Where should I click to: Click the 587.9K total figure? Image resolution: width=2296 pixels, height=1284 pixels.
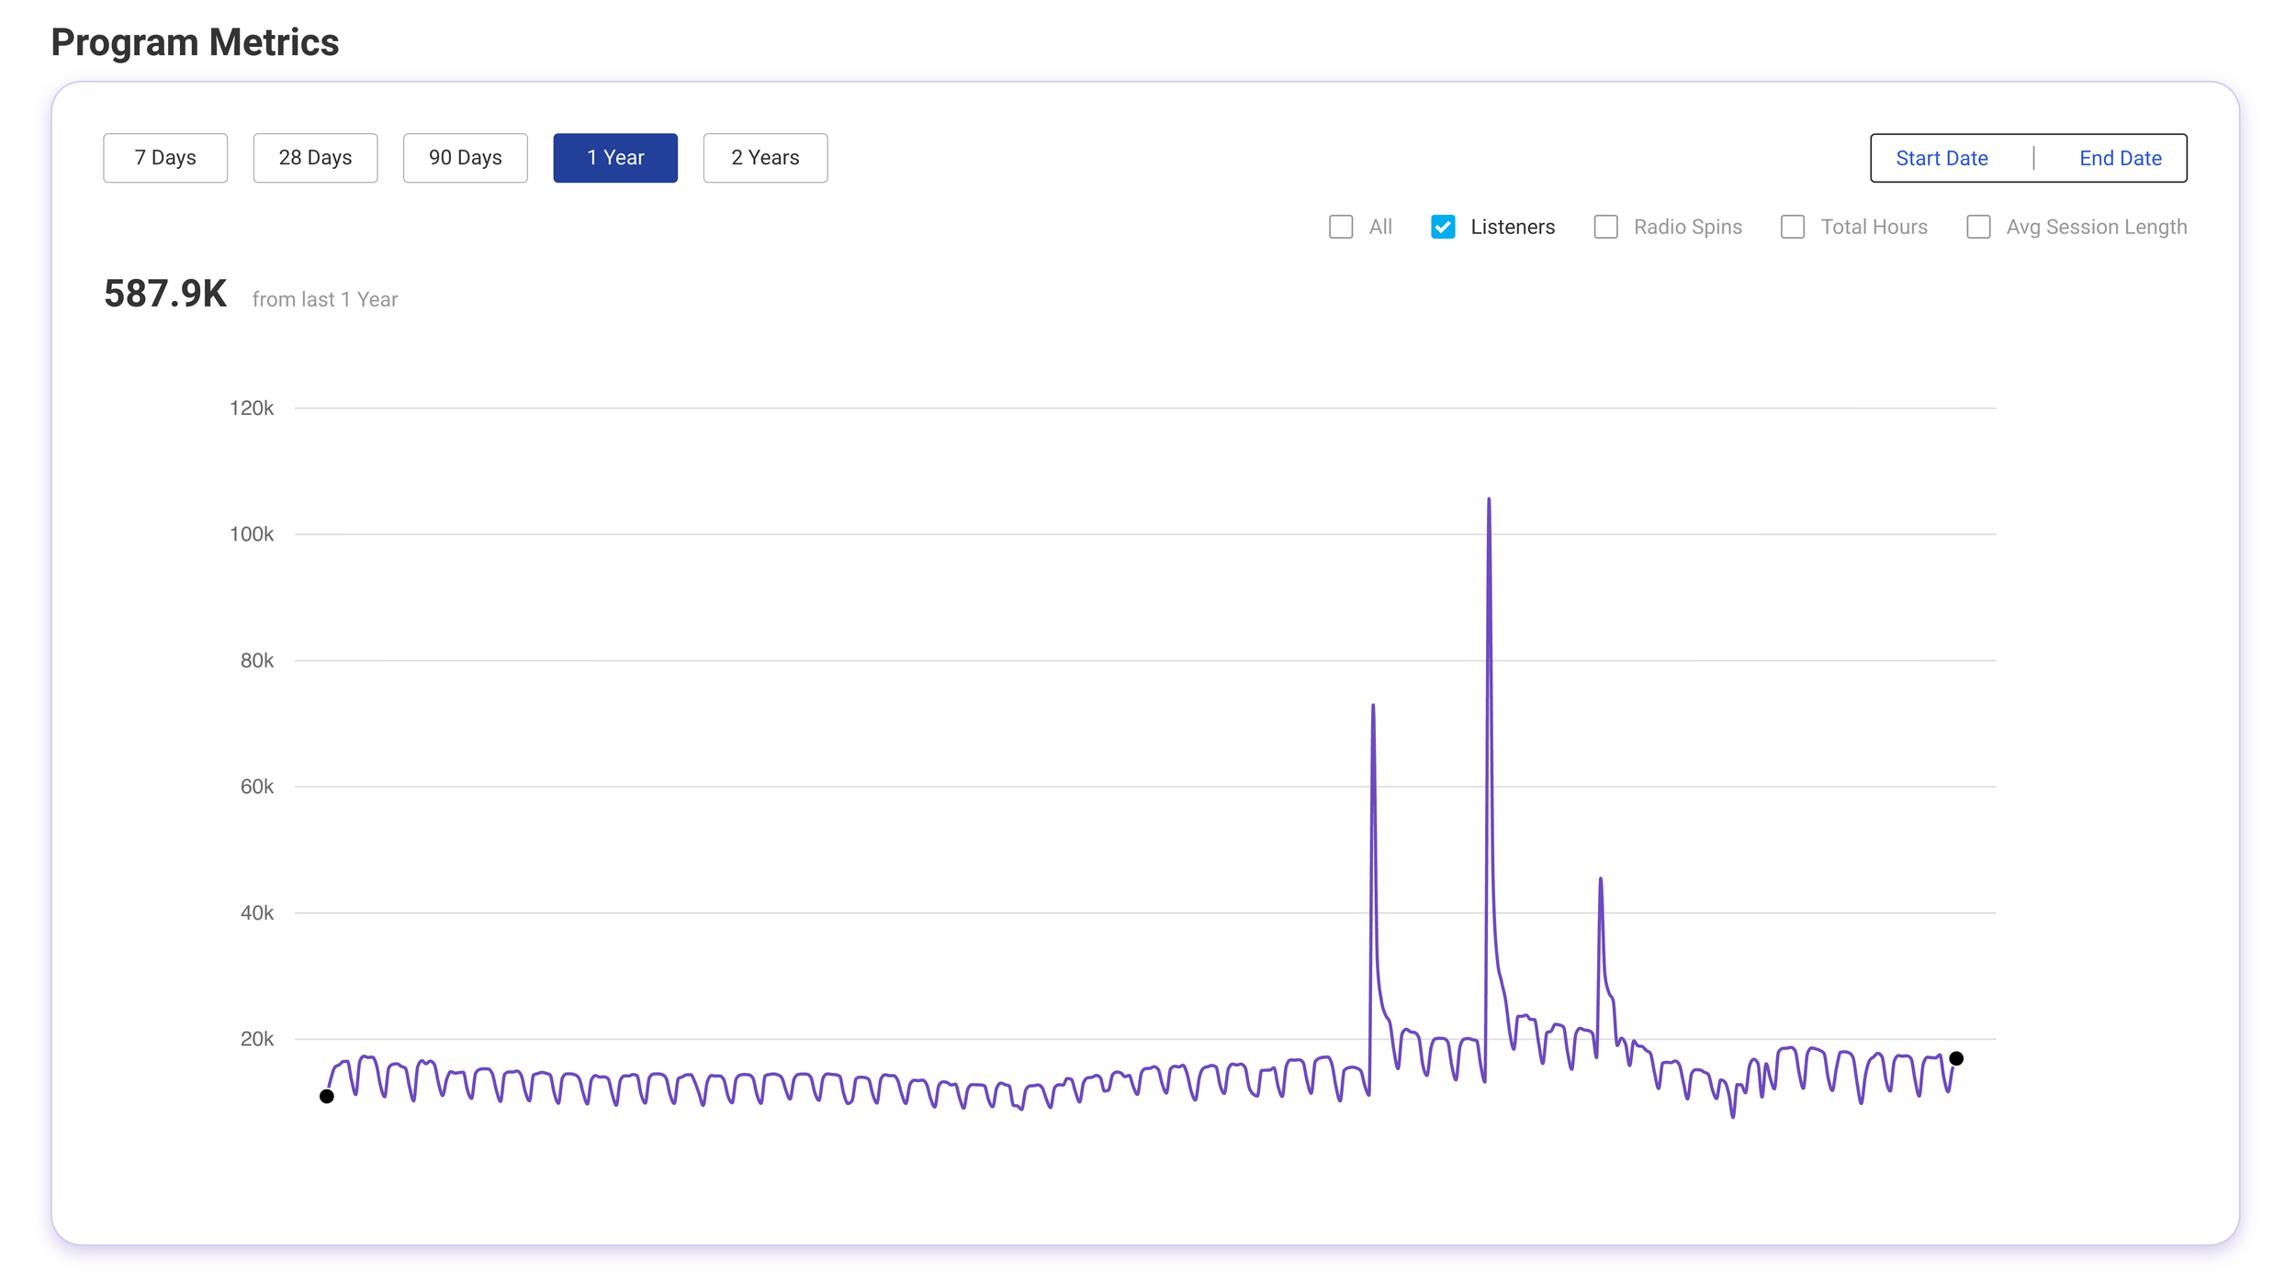(x=165, y=294)
